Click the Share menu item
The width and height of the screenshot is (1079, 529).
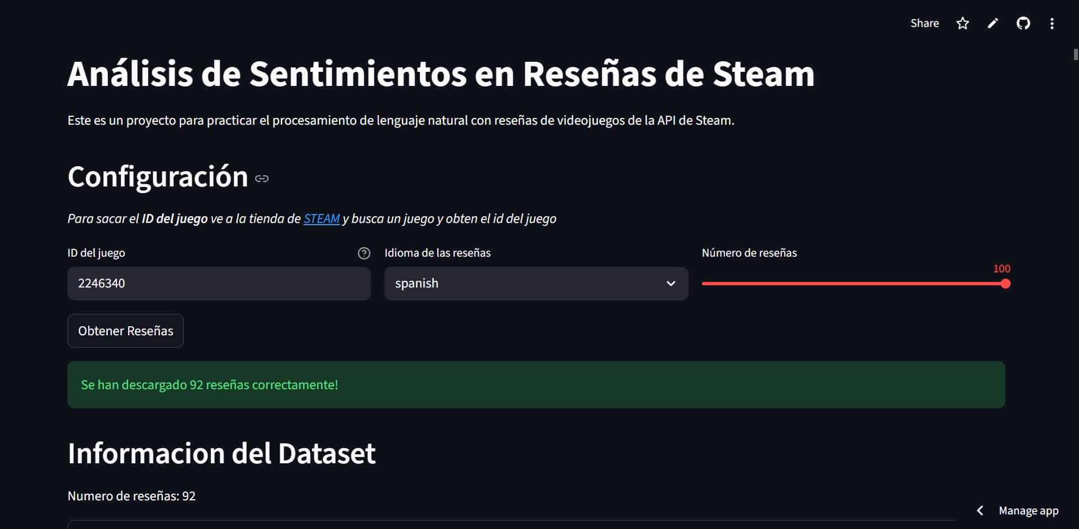coord(924,23)
